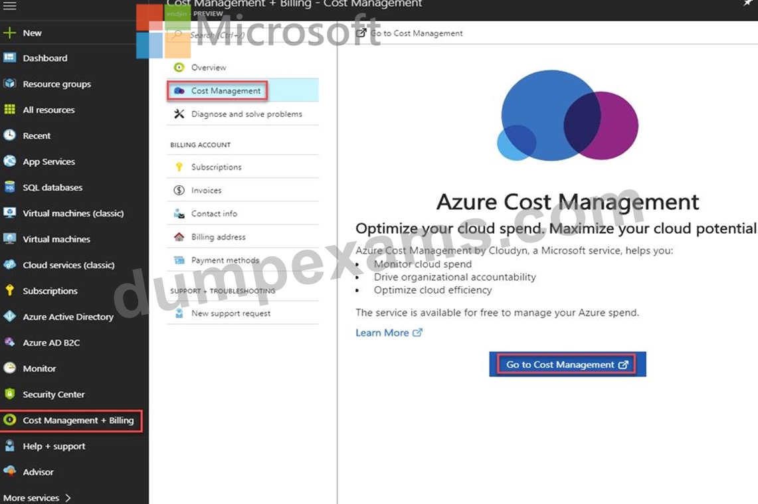
Task: Click Virtual machines (classic) monitor icon
Action: pos(10,212)
